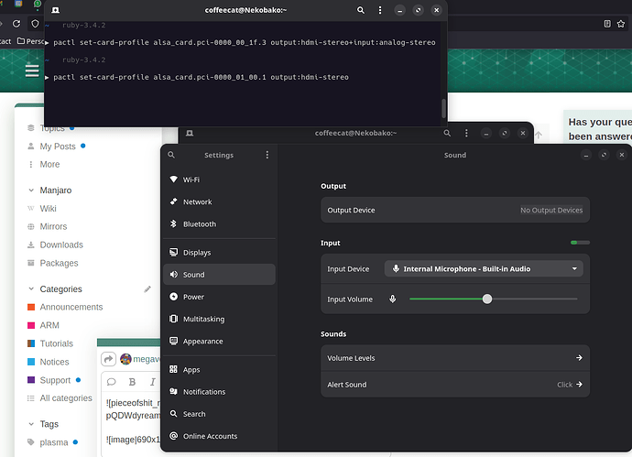This screenshot has height=457, width=632.
Task: Click the browser shield icon
Action: pos(35,24)
